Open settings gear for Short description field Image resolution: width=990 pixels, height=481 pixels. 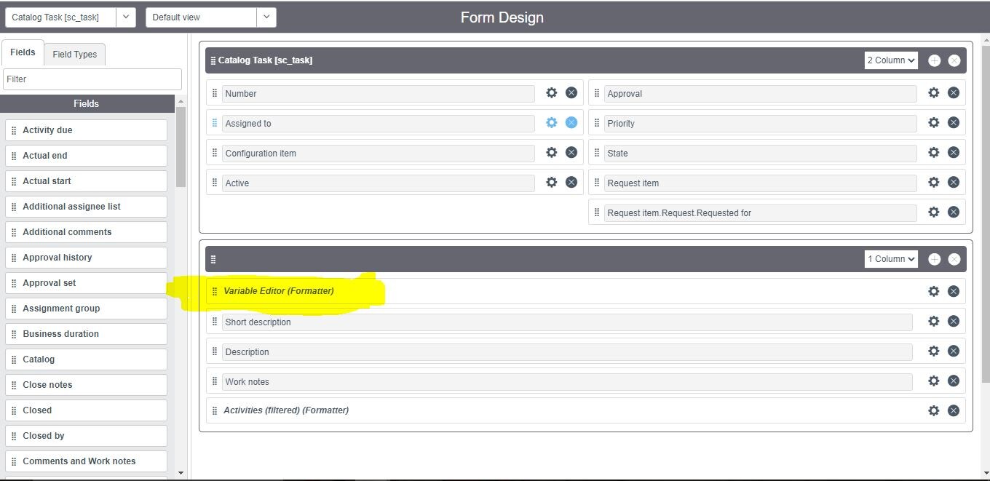[934, 321]
